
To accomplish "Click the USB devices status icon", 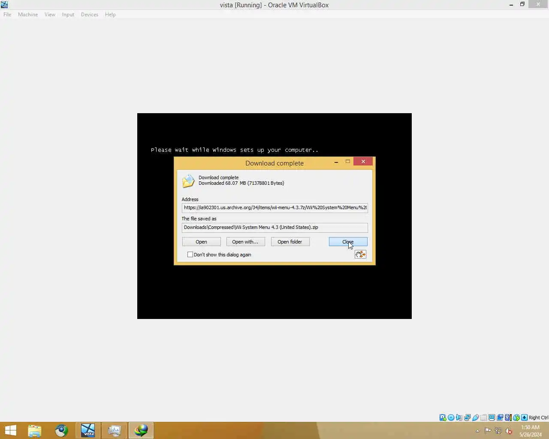I will 476,418.
